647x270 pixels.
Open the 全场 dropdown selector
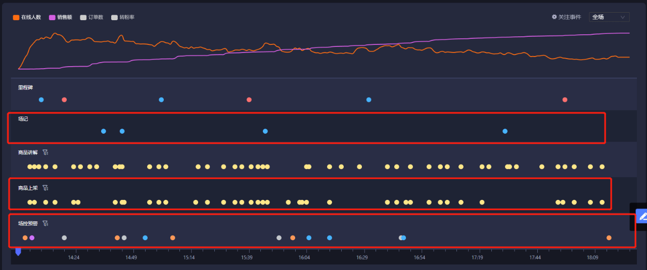[x=609, y=17]
